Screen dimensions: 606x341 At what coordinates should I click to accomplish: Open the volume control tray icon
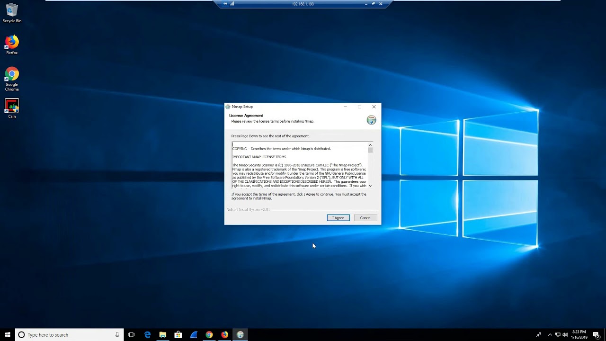565,335
